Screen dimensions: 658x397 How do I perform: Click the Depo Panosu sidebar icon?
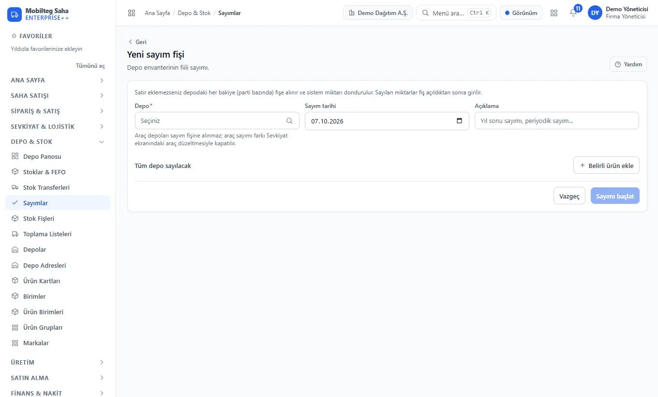[x=15, y=156]
